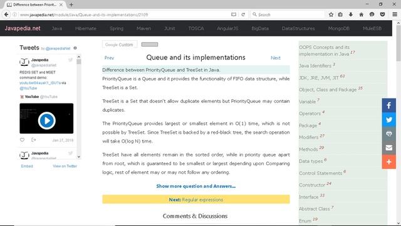Go to Prev question link
The height and width of the screenshot is (226, 401).
click(x=109, y=58)
